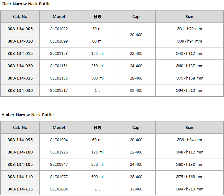Image resolution: width=224 pixels, height=196 pixels.
Task: Select model GLC01099 cell
Action: (59, 41)
